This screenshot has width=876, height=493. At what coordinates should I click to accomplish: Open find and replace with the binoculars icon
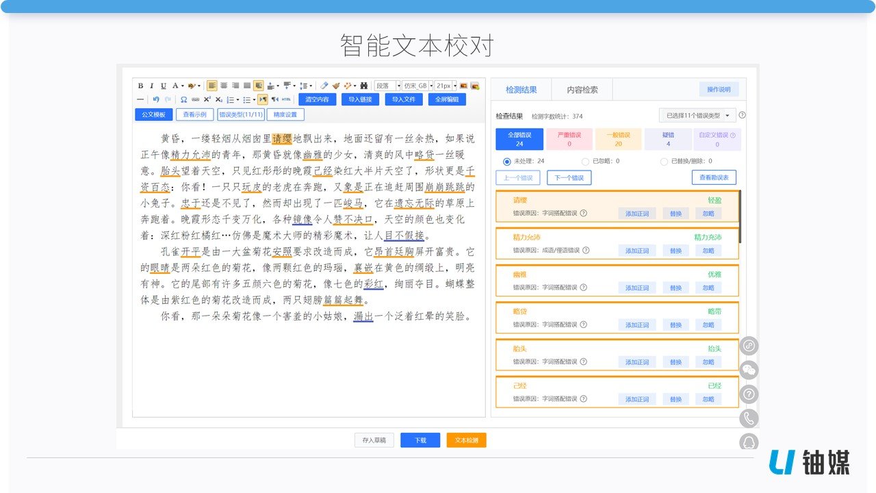(x=363, y=85)
